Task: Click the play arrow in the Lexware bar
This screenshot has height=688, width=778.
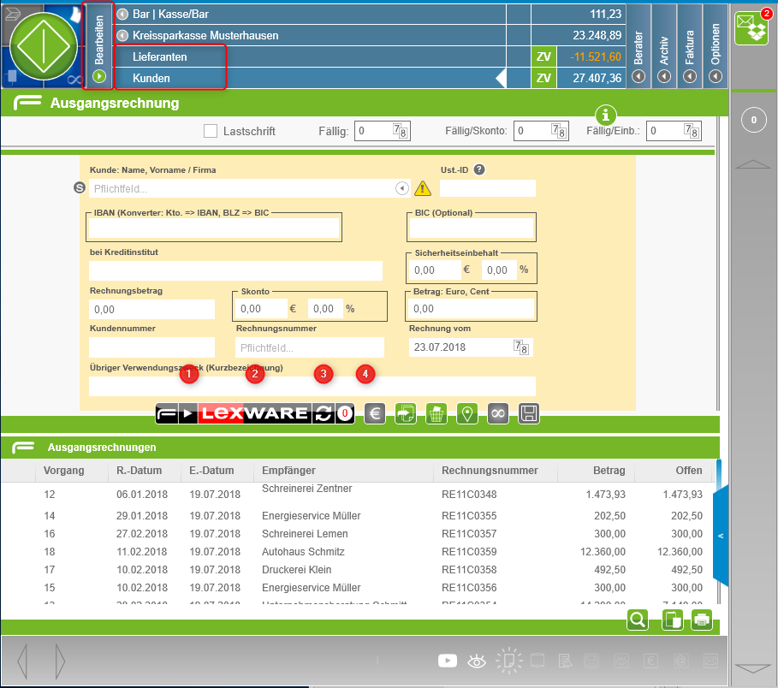Action: (187, 413)
